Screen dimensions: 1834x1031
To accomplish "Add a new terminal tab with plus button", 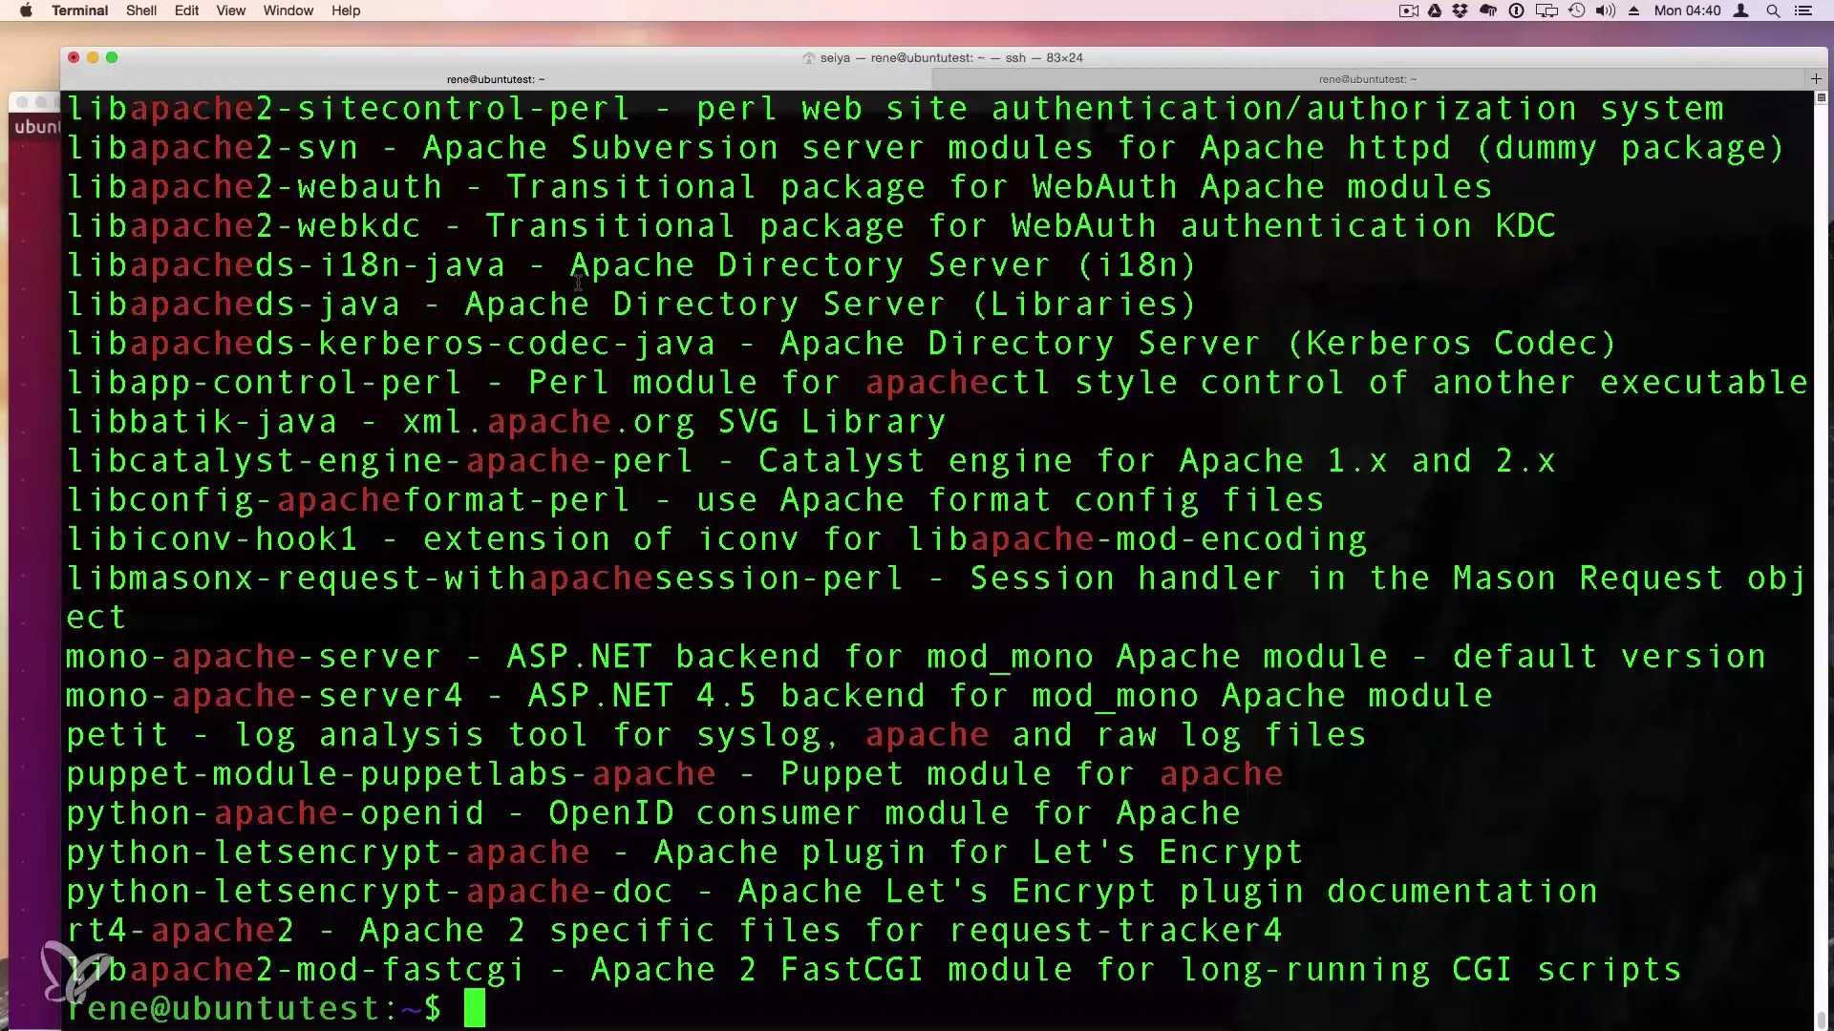I will pos(1816,79).
